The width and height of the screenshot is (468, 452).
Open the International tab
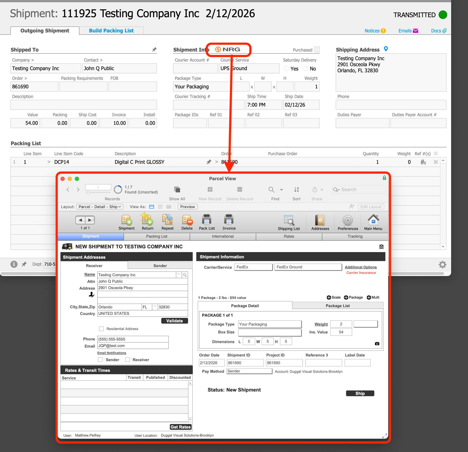tap(223, 236)
